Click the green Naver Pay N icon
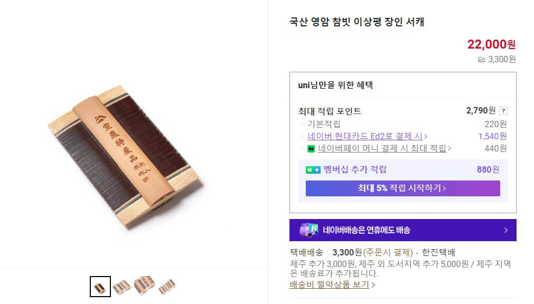Image resolution: width=534 pixels, height=304 pixels. [x=311, y=149]
